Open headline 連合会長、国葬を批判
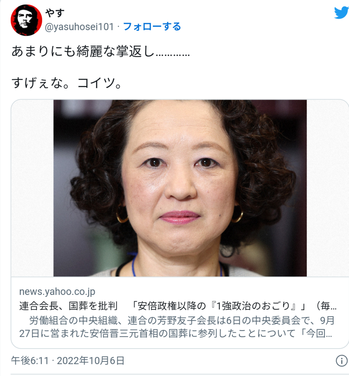349x376 pixels. click(x=68, y=306)
